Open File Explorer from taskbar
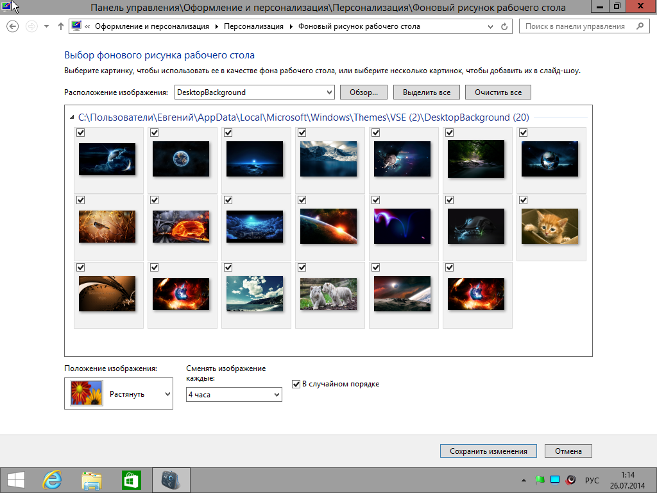This screenshot has height=493, width=657. click(x=91, y=480)
